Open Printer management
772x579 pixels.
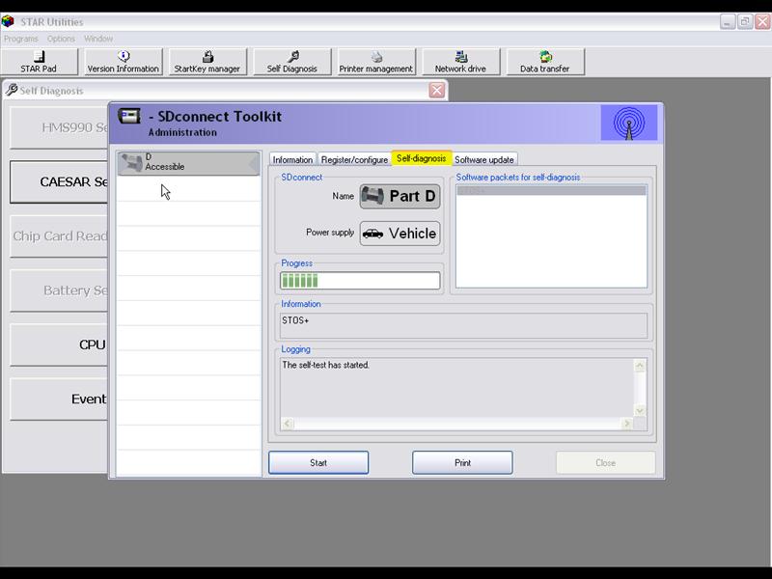376,62
